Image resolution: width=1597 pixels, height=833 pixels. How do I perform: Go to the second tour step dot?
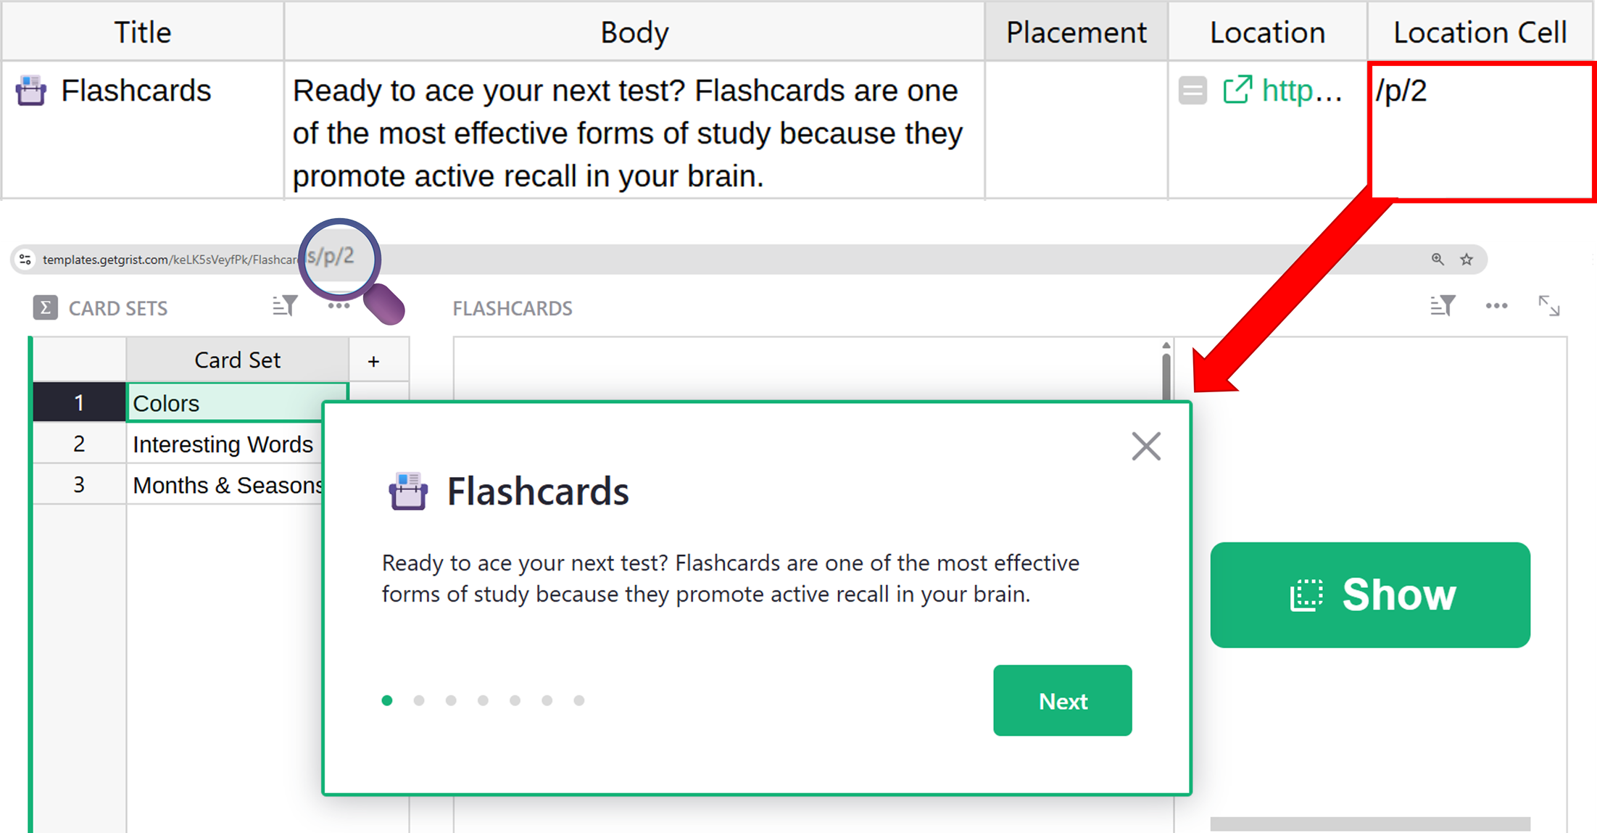click(419, 700)
